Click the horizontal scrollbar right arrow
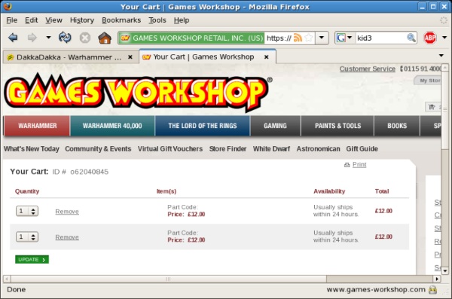This screenshot has width=452, height=299. pos(437,279)
